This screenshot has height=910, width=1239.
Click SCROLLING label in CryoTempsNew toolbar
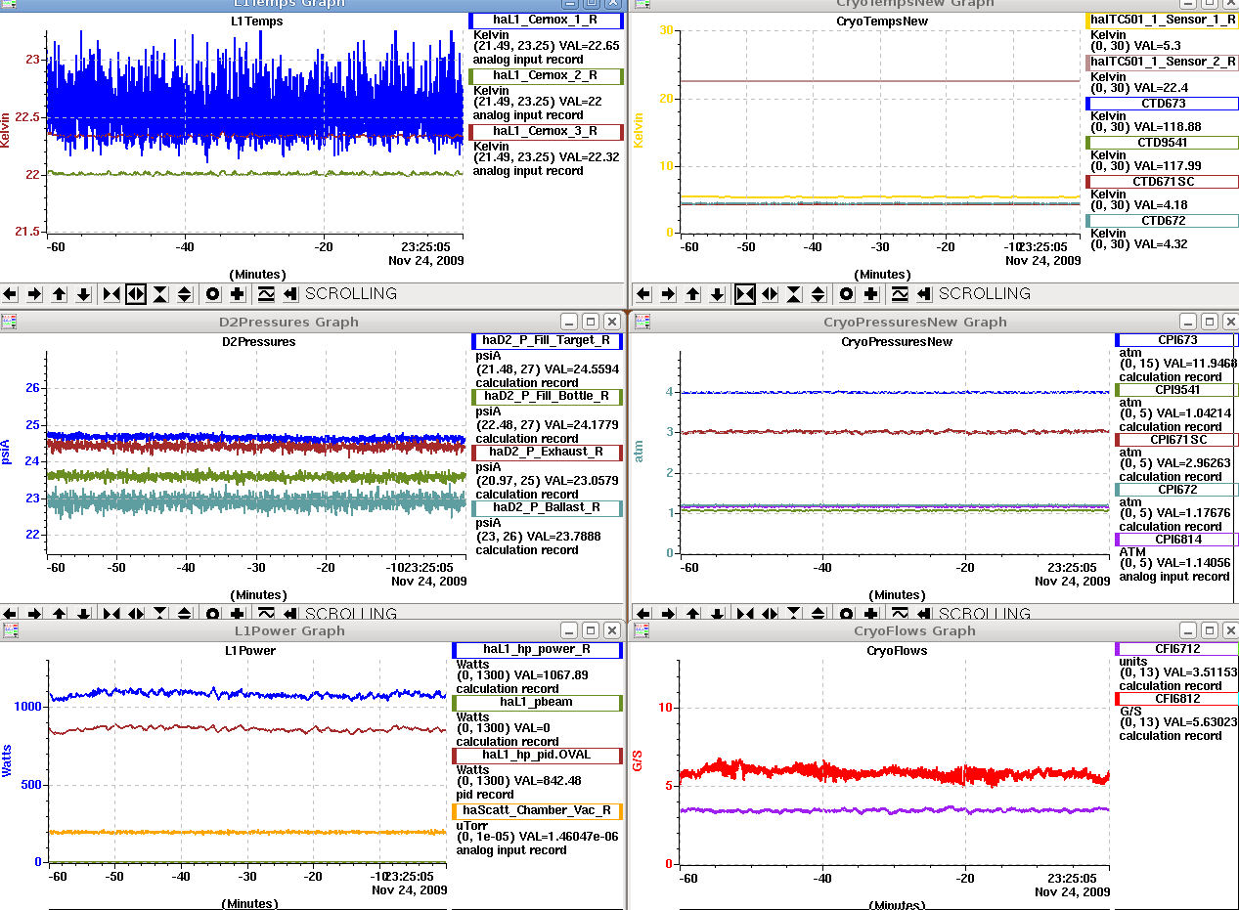pos(985,294)
